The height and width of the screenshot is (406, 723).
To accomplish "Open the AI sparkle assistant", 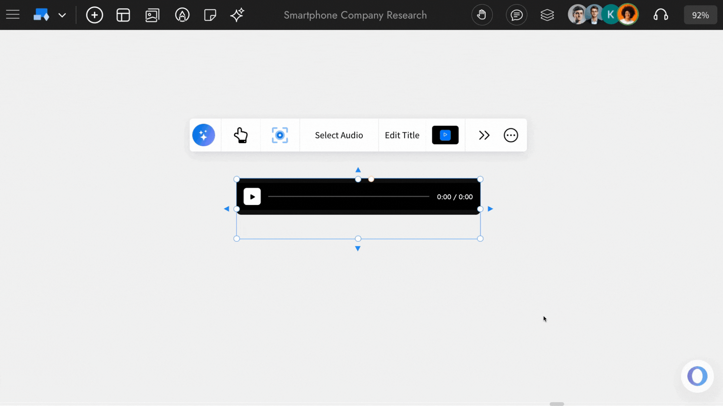I will point(237,15).
